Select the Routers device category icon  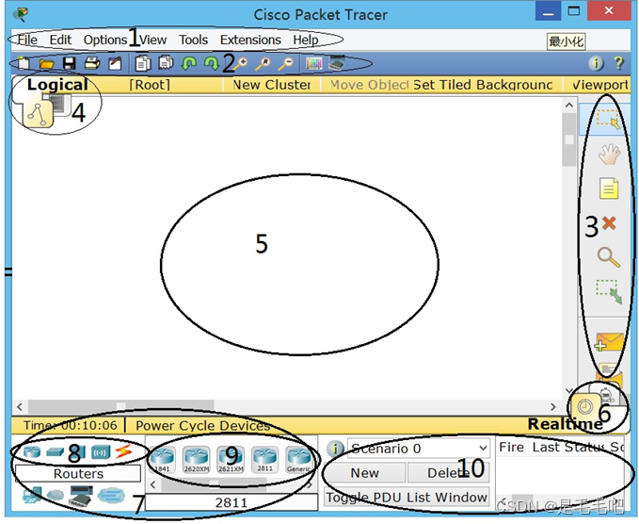coord(32,451)
